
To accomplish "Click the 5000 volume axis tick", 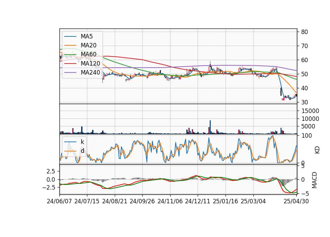I will pyautogui.click(x=308, y=126).
